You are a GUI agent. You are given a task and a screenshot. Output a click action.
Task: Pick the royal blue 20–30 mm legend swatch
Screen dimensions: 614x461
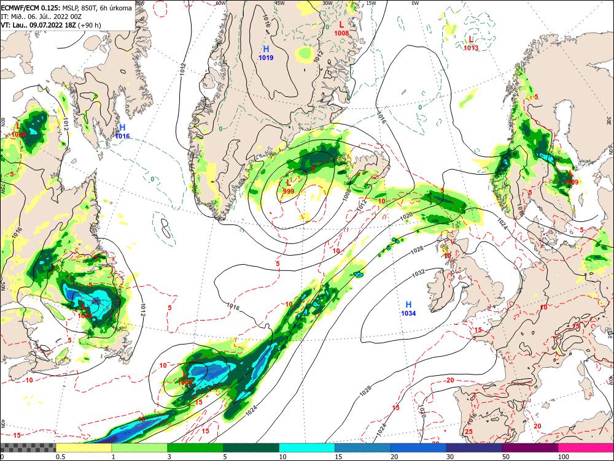(x=419, y=448)
